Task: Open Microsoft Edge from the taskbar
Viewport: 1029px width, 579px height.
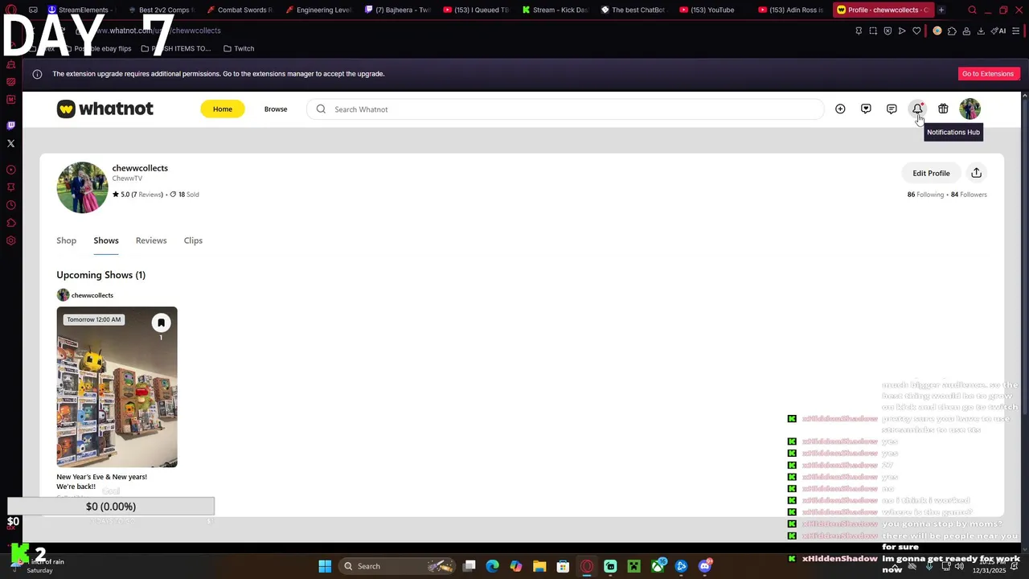Action: coord(493,566)
